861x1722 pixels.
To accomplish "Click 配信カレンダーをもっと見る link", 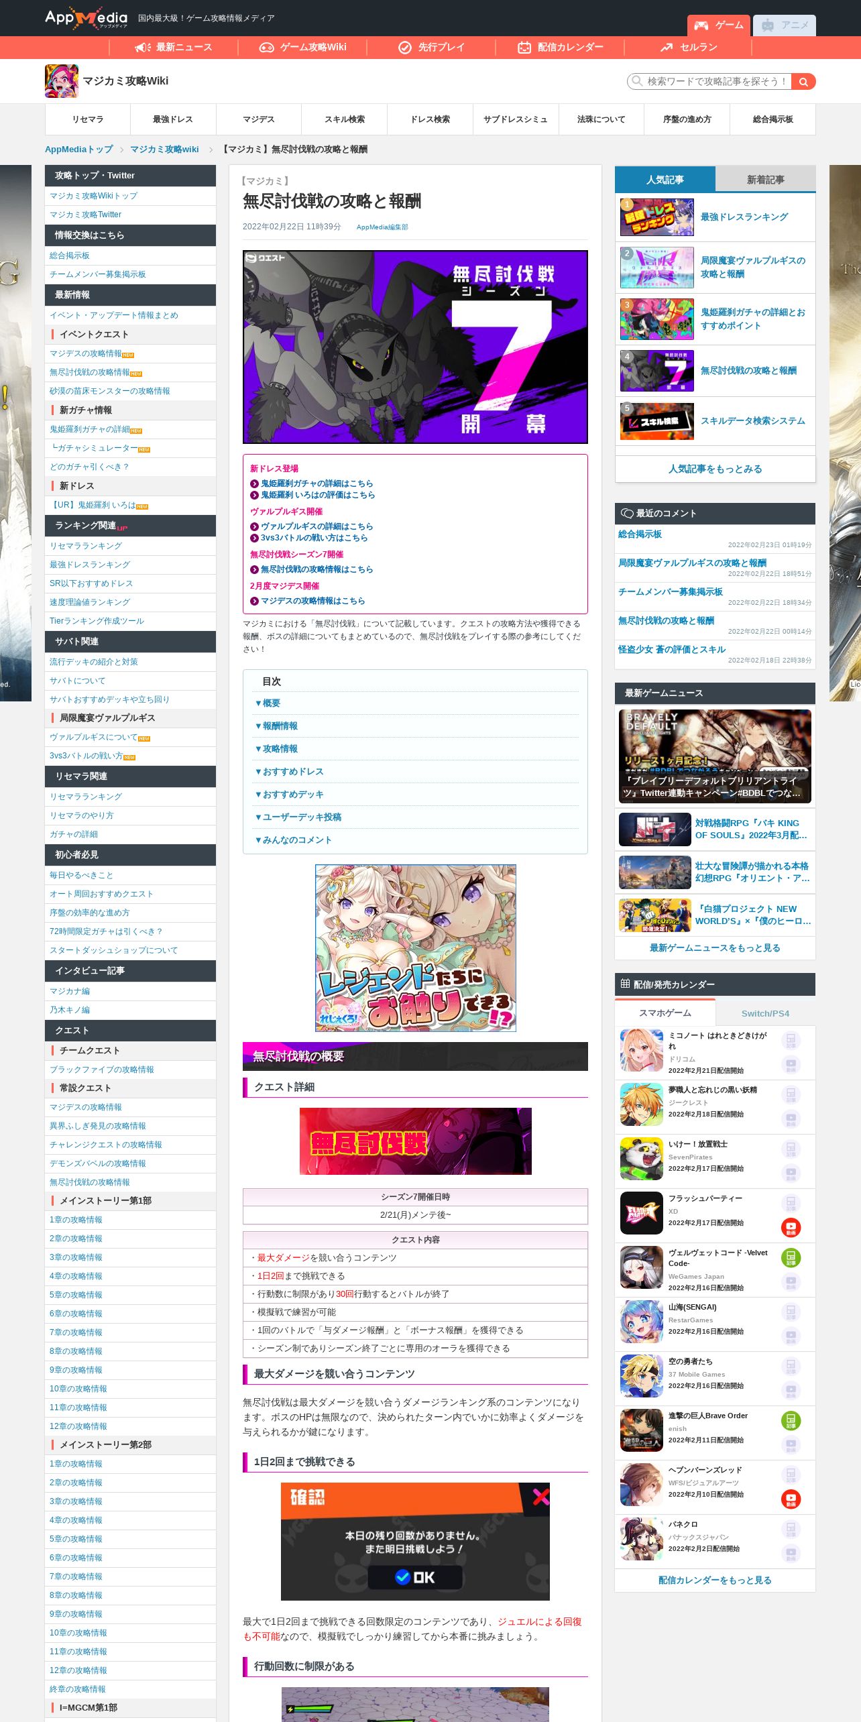I will [x=715, y=1580].
